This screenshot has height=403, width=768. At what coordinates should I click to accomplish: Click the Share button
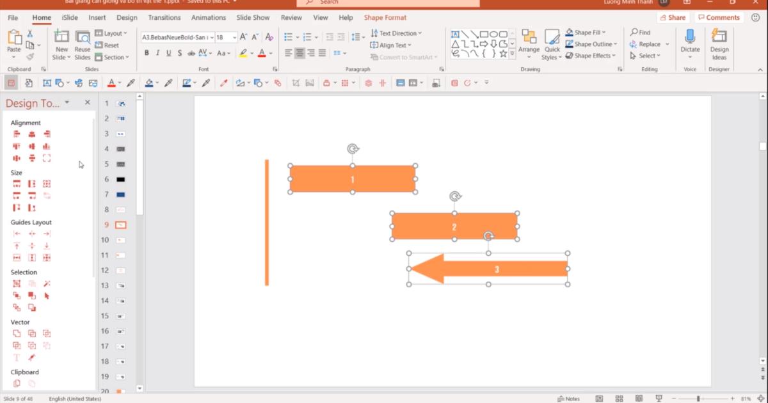pos(673,18)
